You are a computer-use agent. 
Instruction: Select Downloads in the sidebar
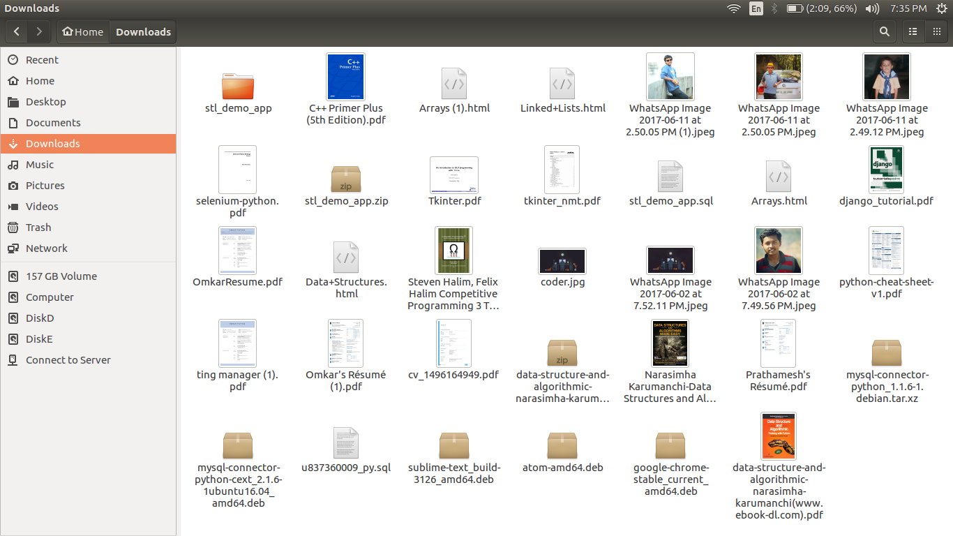(x=88, y=144)
